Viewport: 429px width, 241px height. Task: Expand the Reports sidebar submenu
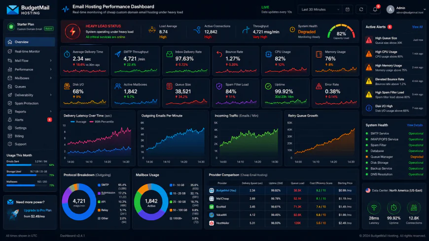tap(51, 111)
